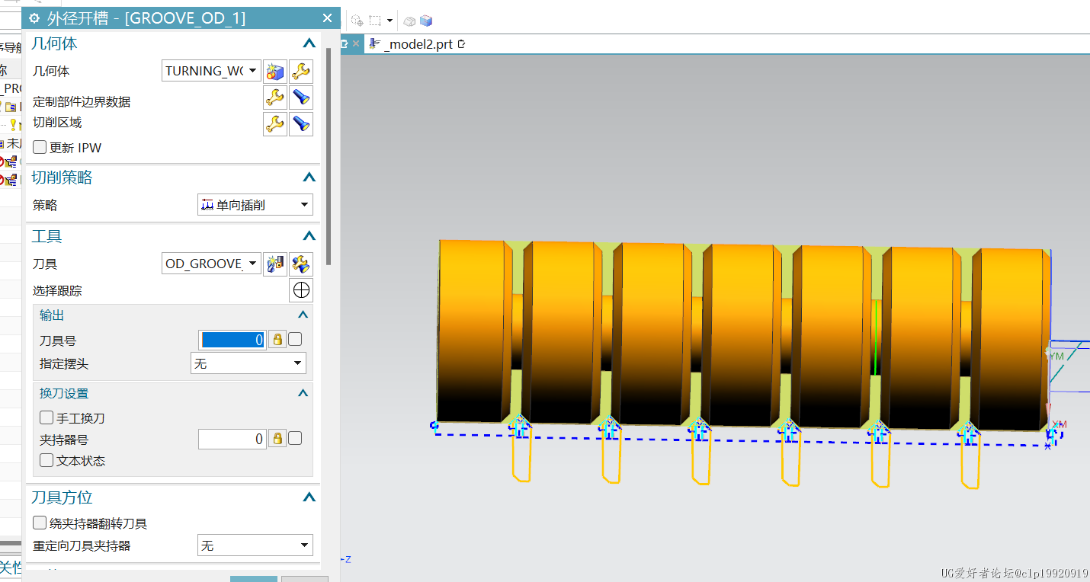Click the 重定向刀具夹持器 label

[82, 545]
